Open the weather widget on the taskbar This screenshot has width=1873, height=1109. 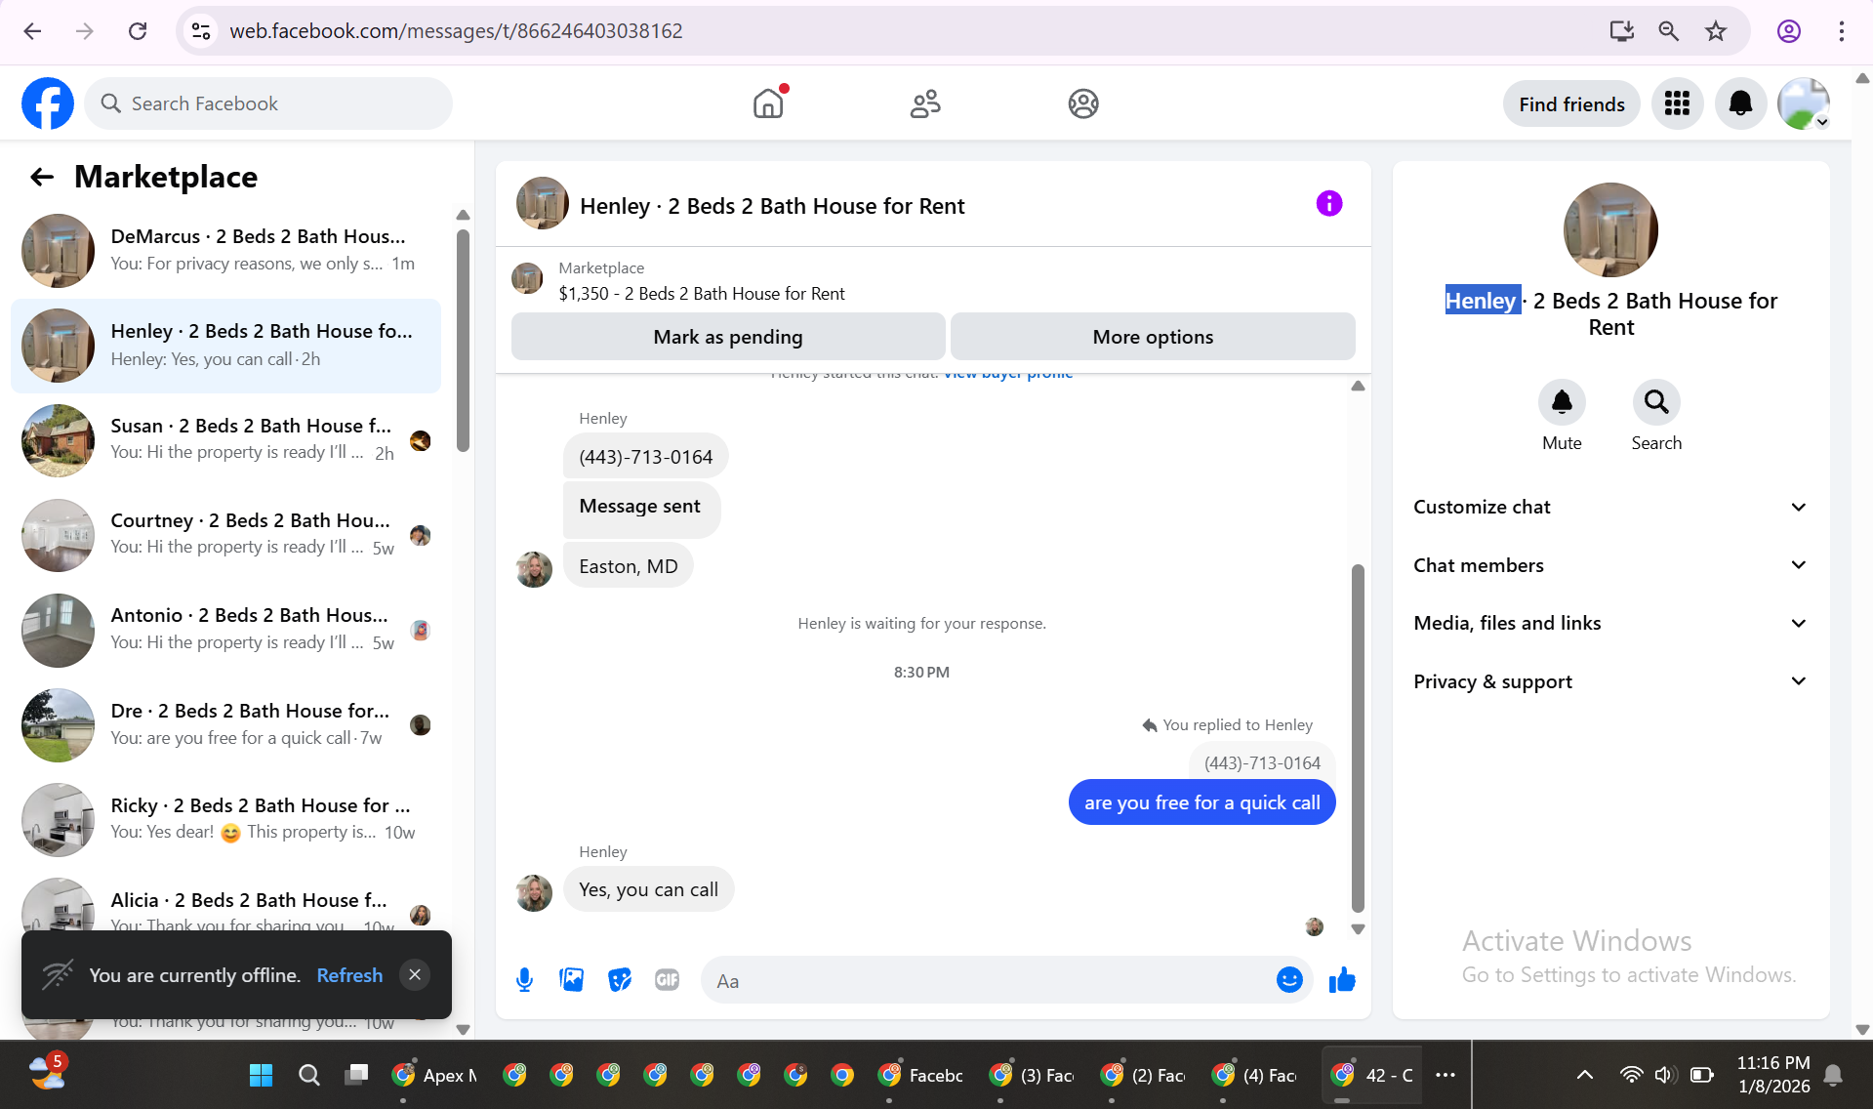click(47, 1072)
